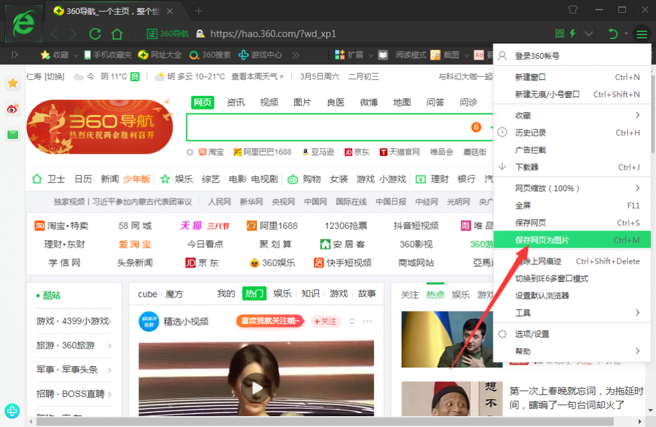
Task: Click the 扩展 extensions icon
Action: tap(340, 55)
